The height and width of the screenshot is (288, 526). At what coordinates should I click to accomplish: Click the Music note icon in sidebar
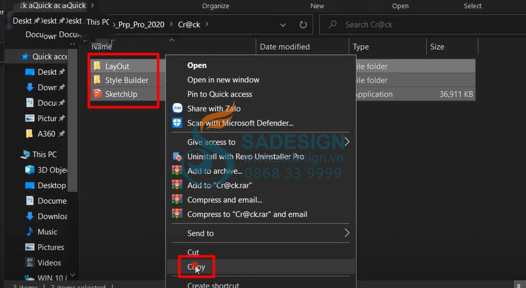[30, 232]
